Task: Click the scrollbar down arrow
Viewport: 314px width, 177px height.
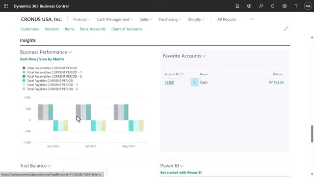Action: tap(312, 174)
